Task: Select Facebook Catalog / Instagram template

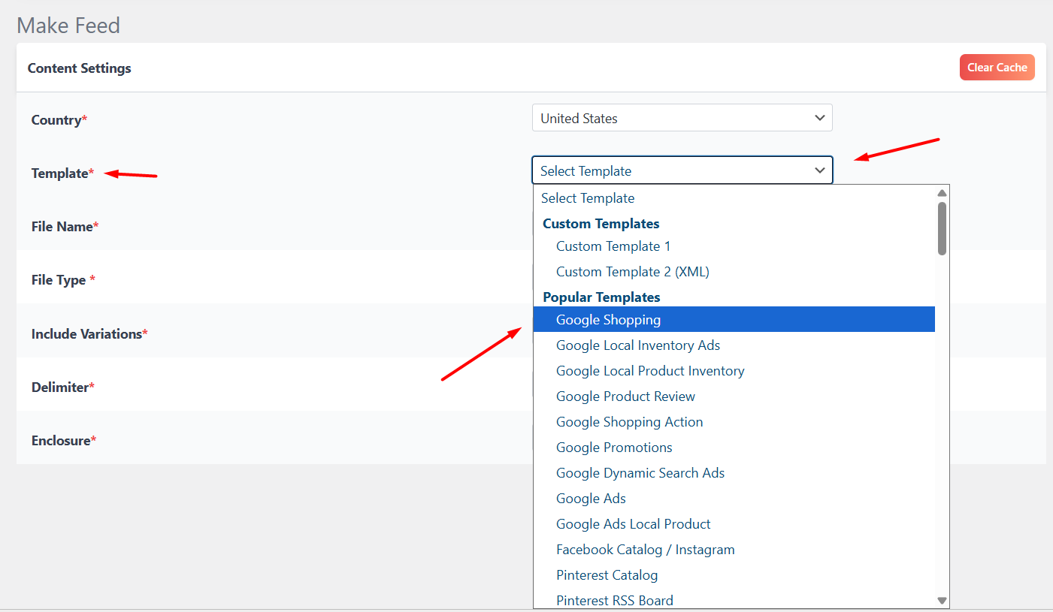Action: tap(734, 550)
